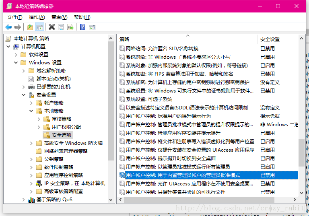Click the Show/Hide action pane icon
Image resolution: width=309 pixels, height=216 pixels.
coord(92,27)
